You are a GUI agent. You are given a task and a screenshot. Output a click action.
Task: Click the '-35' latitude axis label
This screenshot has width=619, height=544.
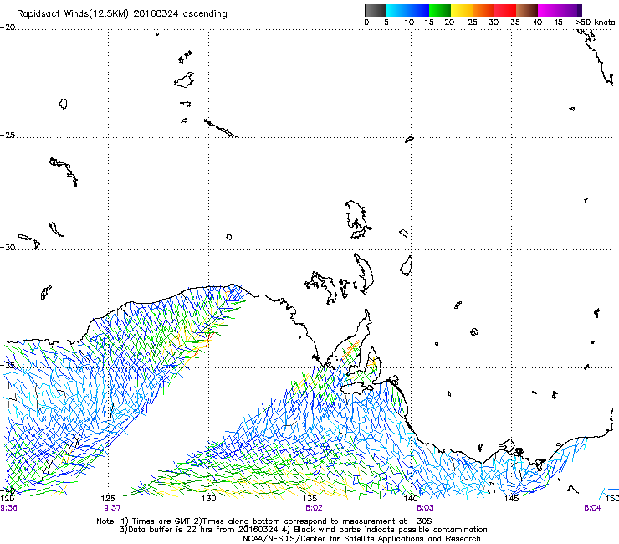point(8,365)
